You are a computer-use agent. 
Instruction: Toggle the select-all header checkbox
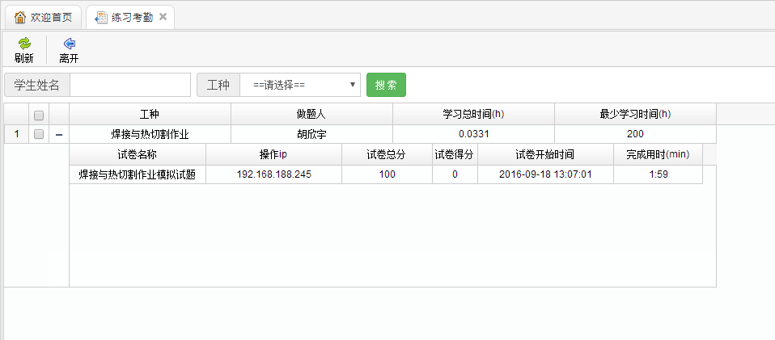coord(39,115)
